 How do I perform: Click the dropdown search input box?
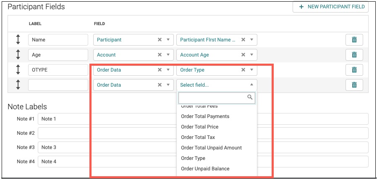pyautogui.click(x=217, y=97)
